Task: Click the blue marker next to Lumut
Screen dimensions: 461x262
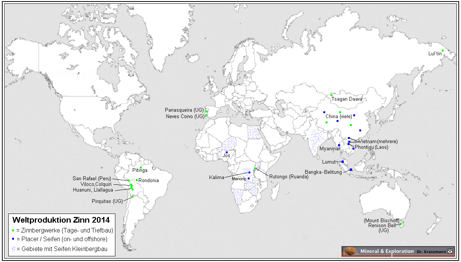Action: click(x=342, y=162)
